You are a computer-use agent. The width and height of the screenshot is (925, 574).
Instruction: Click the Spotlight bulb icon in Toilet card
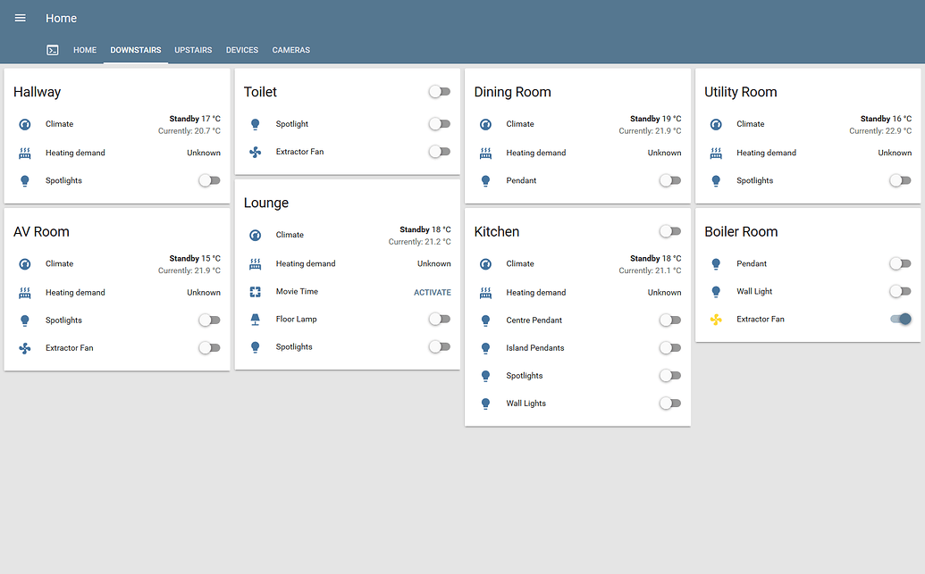point(254,124)
